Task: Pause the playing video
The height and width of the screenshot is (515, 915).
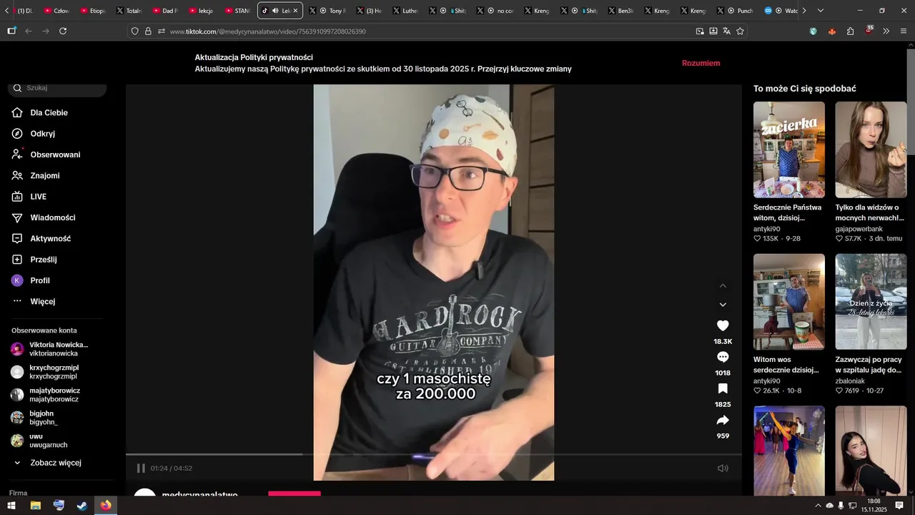Action: [141, 469]
